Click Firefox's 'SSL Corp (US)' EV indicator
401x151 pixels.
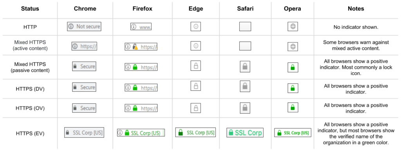(141, 133)
